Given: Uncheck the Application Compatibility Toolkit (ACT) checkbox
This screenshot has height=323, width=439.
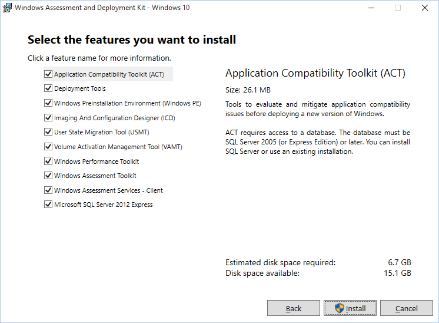Looking at the screenshot, I should click(48, 74).
